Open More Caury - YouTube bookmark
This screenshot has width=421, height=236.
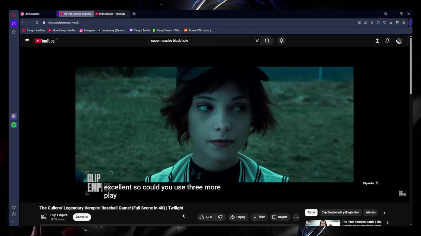click(62, 30)
